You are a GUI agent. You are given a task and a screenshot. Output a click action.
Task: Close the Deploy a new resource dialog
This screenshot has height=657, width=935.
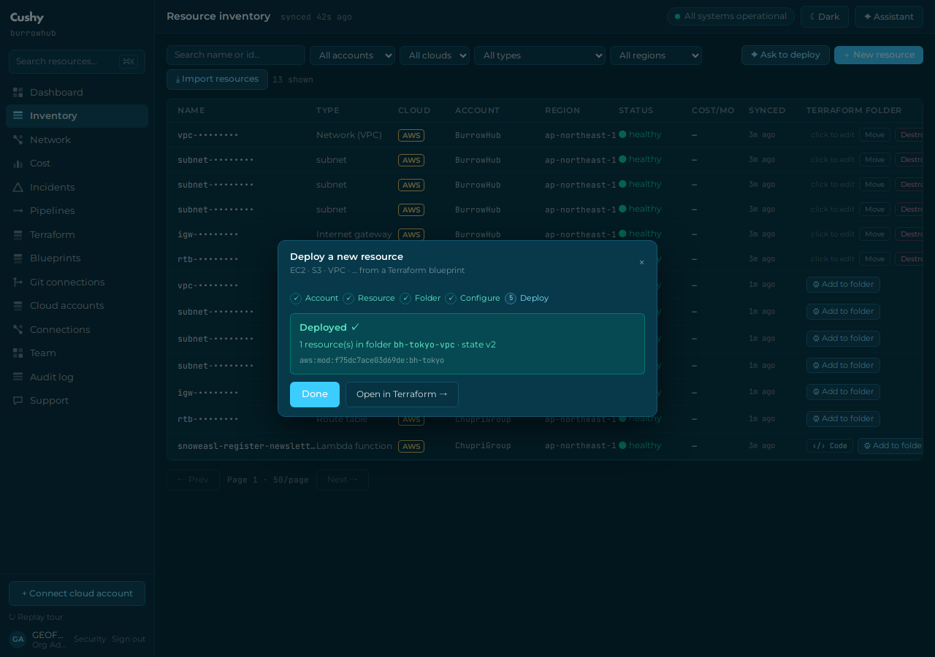tap(641, 263)
